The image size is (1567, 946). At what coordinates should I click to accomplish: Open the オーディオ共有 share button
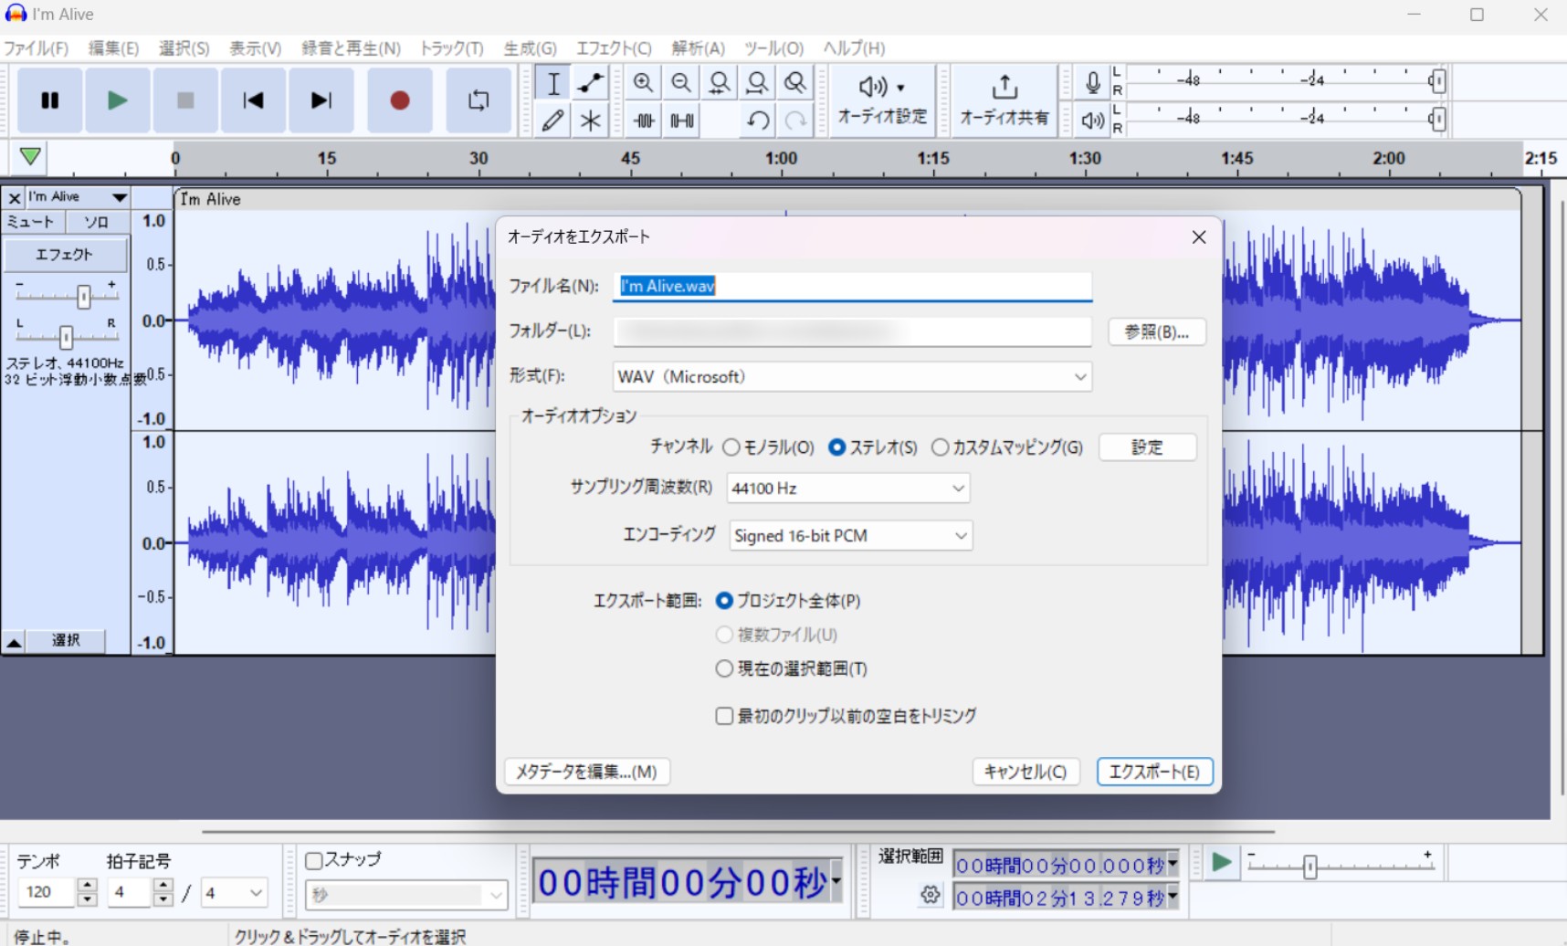[x=1004, y=100]
